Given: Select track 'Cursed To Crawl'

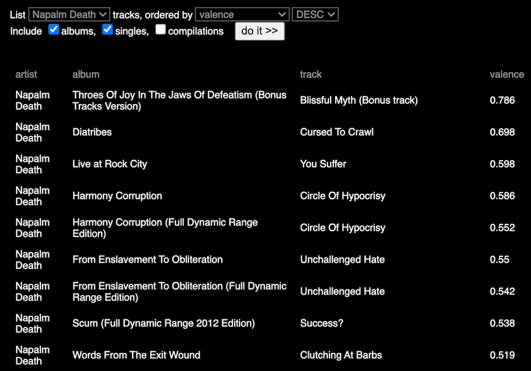Looking at the screenshot, I should tap(337, 132).
